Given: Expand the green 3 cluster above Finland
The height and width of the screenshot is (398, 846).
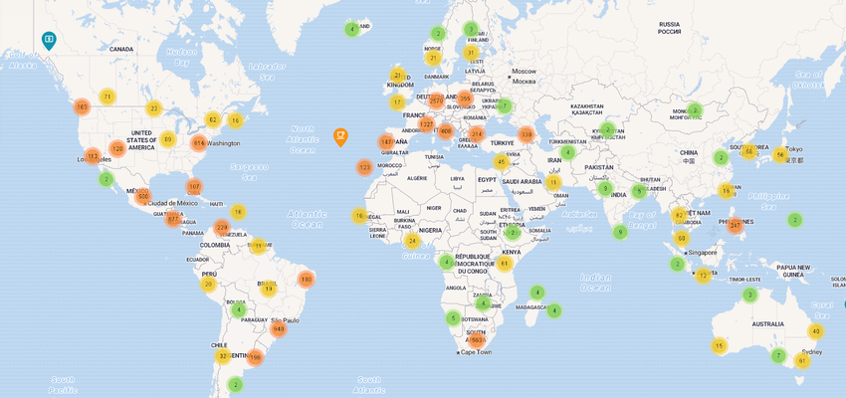Looking at the screenshot, I should click(471, 29).
